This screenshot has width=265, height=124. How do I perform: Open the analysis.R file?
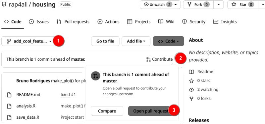[26, 106]
